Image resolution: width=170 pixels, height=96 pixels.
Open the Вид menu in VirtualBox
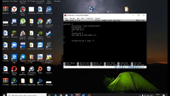pyautogui.click(x=78, y=18)
